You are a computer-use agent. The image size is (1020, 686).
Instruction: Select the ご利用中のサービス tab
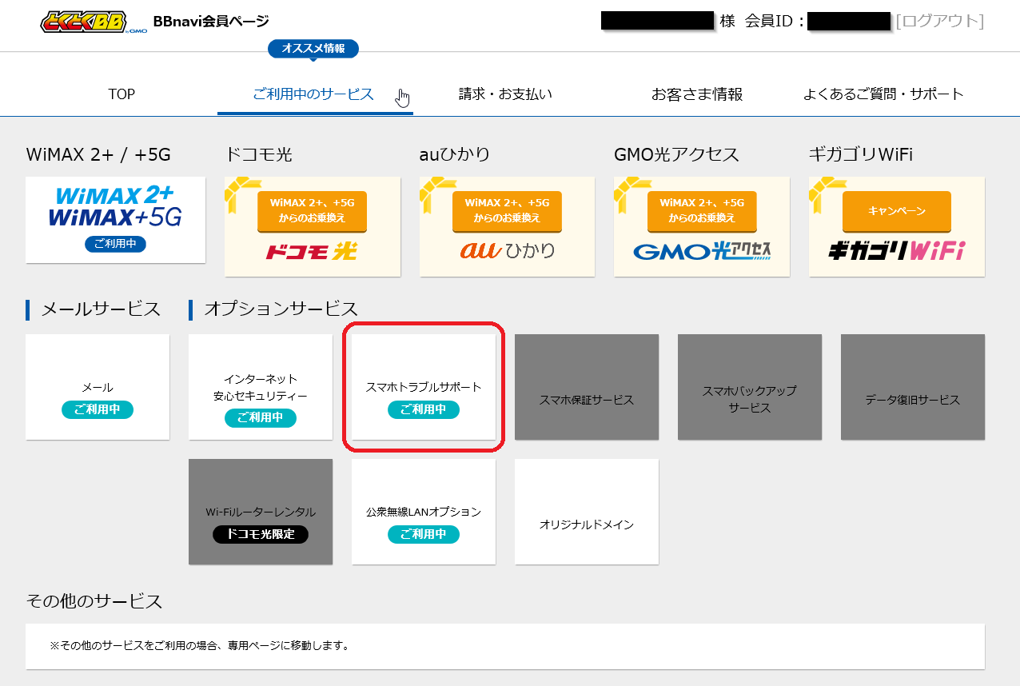pos(313,94)
